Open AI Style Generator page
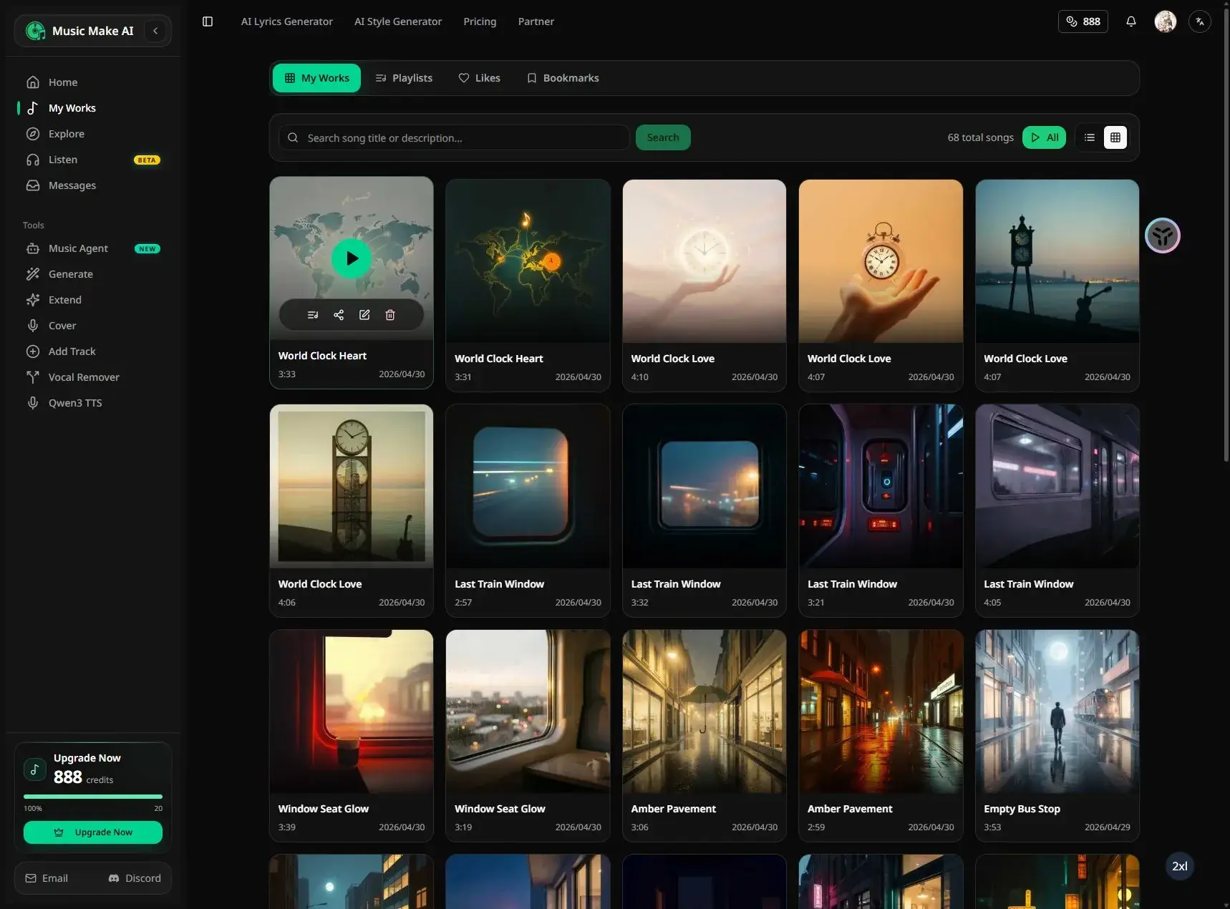1230x909 pixels. click(x=398, y=21)
